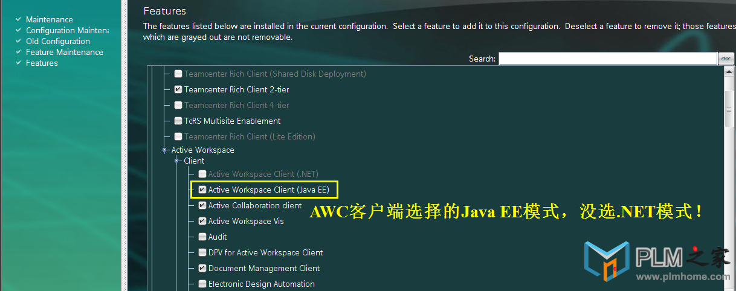The width and height of the screenshot is (736, 291).
Task: Click the feature tree vertical scrollbar thumb
Action: (x=729, y=109)
